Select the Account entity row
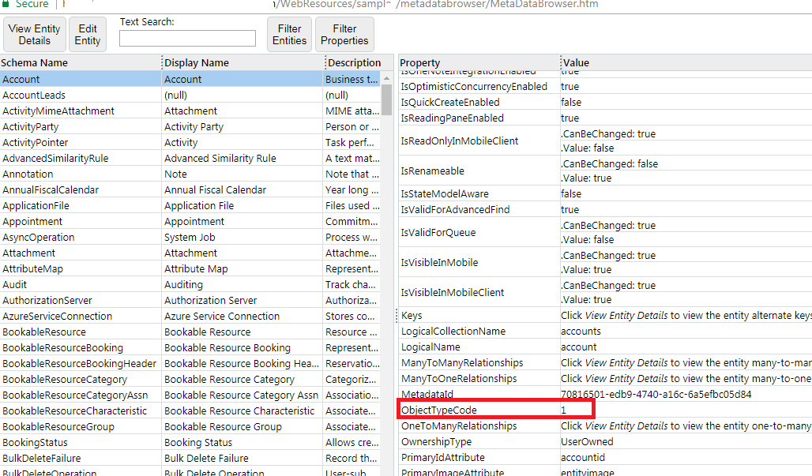This screenshot has width=812, height=476. [x=79, y=79]
